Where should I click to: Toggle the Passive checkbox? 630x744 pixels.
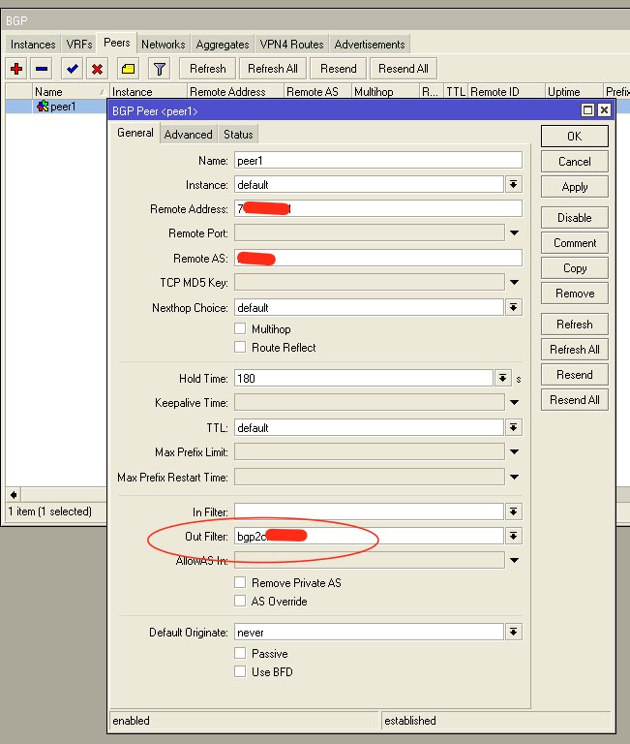pyautogui.click(x=240, y=653)
